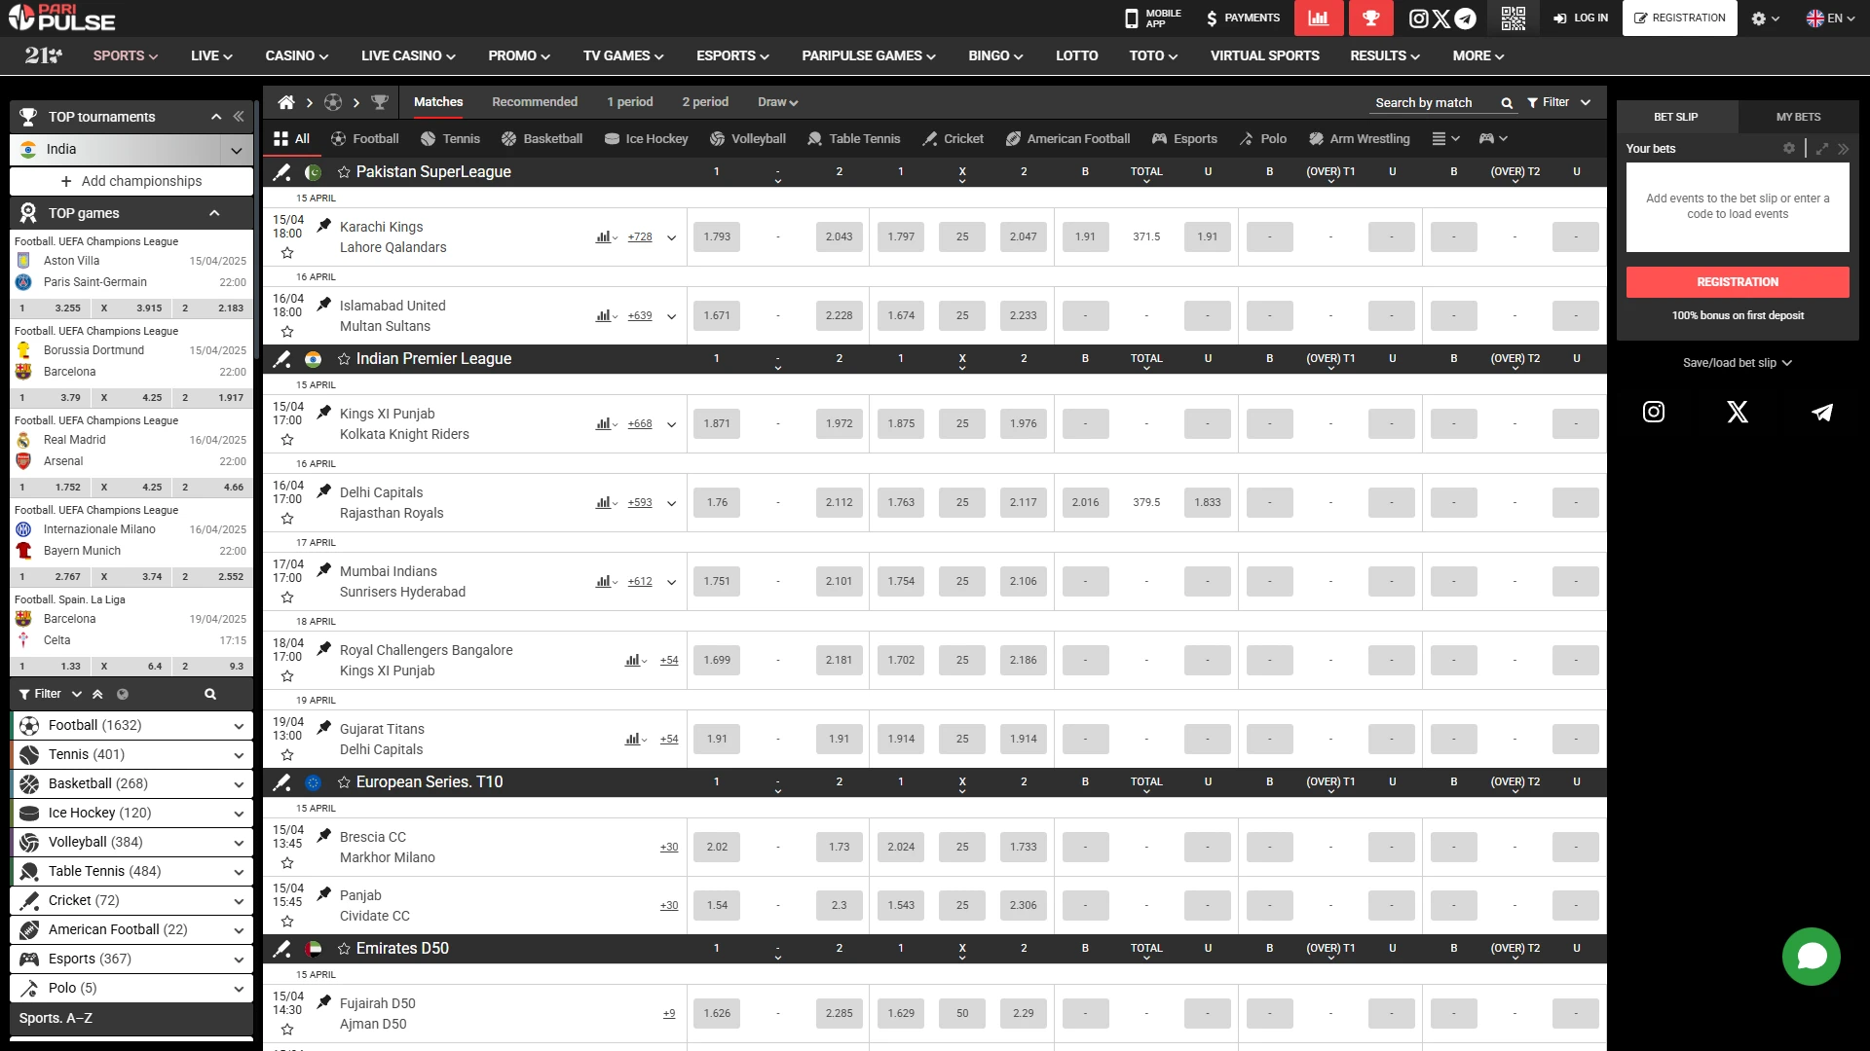Screen dimensions: 1870x1051
Task: Click Add championships in the sidebar
Action: click(131, 181)
